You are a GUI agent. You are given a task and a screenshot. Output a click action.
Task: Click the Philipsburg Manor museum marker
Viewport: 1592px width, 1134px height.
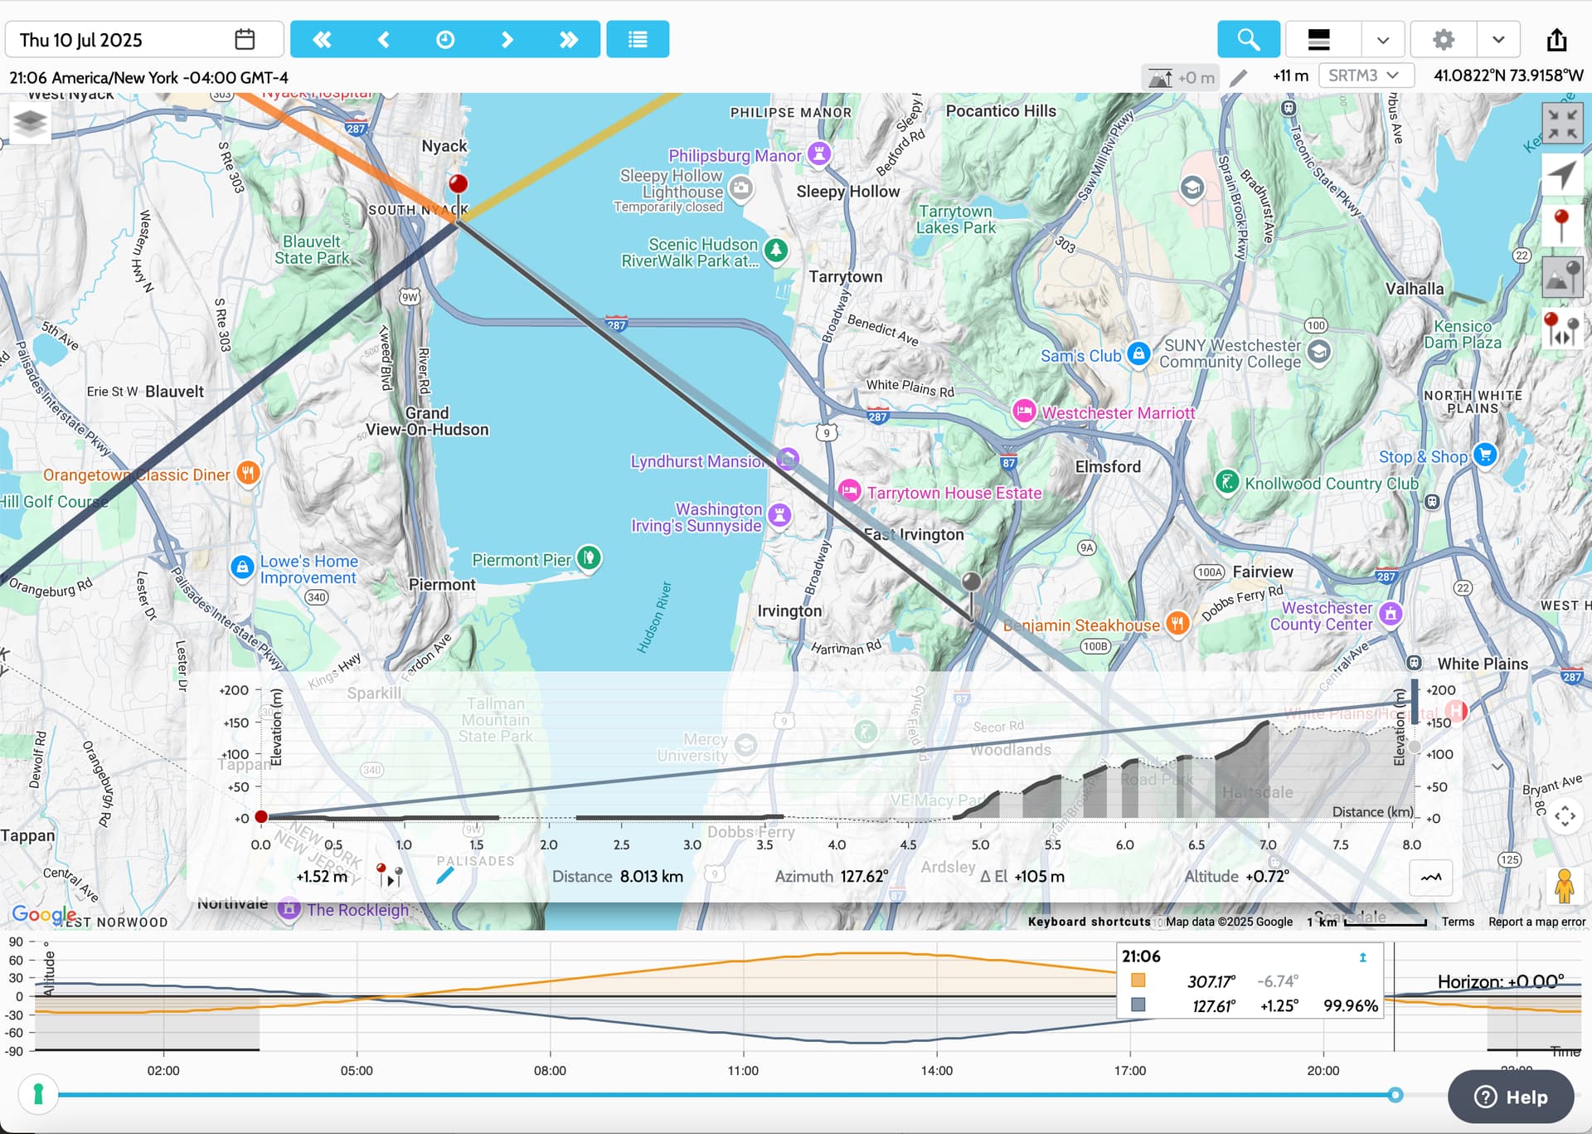pos(819,153)
